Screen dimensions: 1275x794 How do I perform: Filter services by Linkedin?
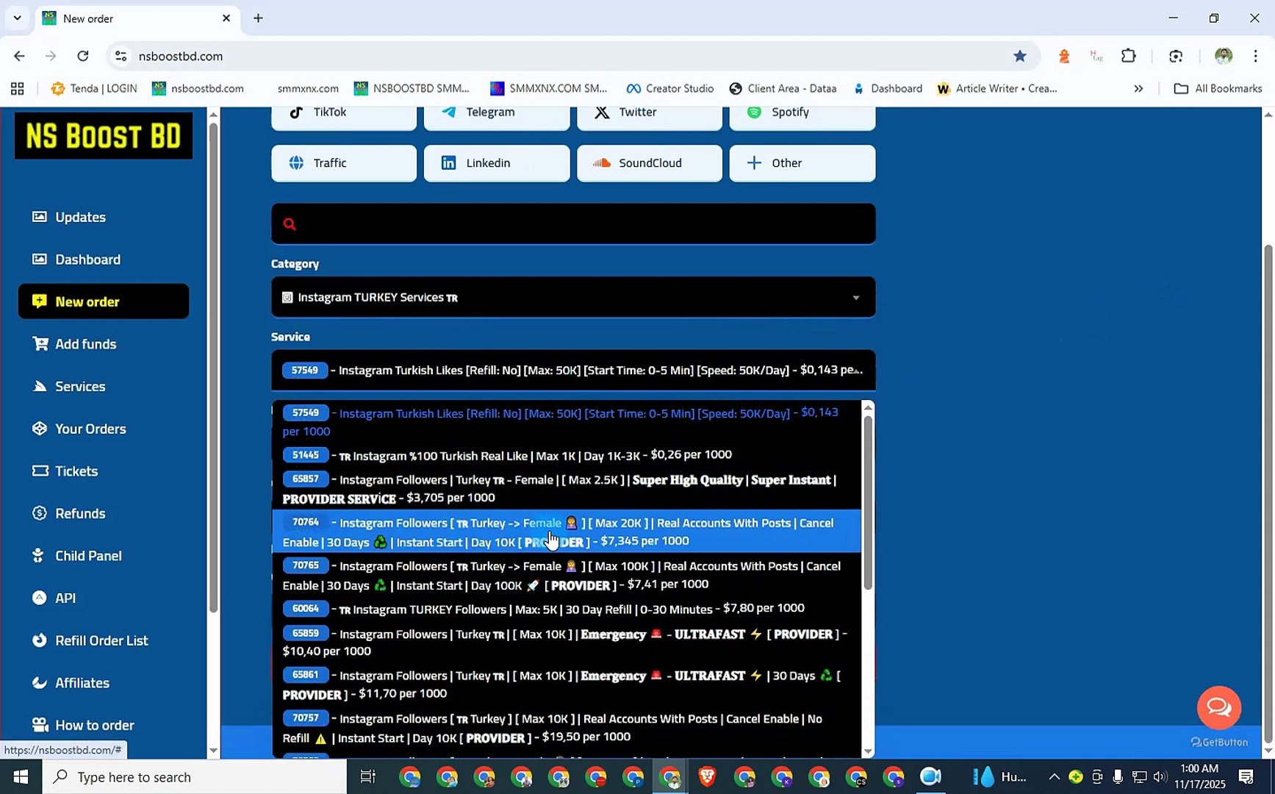click(497, 163)
